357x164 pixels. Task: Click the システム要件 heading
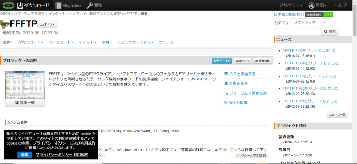click(x=17, y=122)
